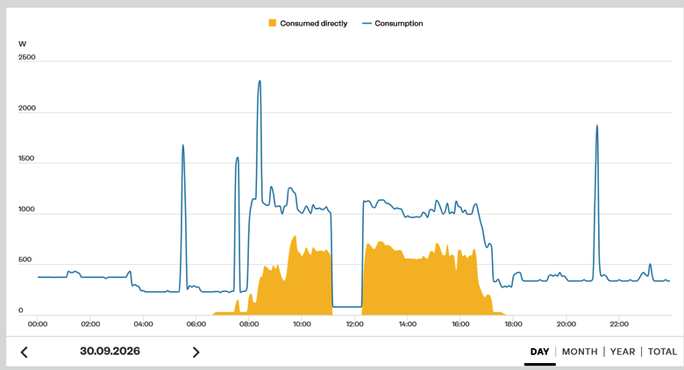Click the 22:00 time axis label
The width and height of the screenshot is (684, 370).
pos(619,324)
